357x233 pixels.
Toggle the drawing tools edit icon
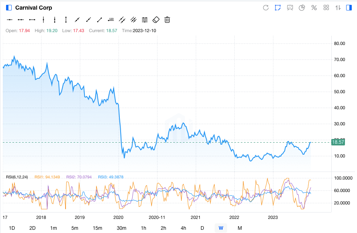(277, 8)
